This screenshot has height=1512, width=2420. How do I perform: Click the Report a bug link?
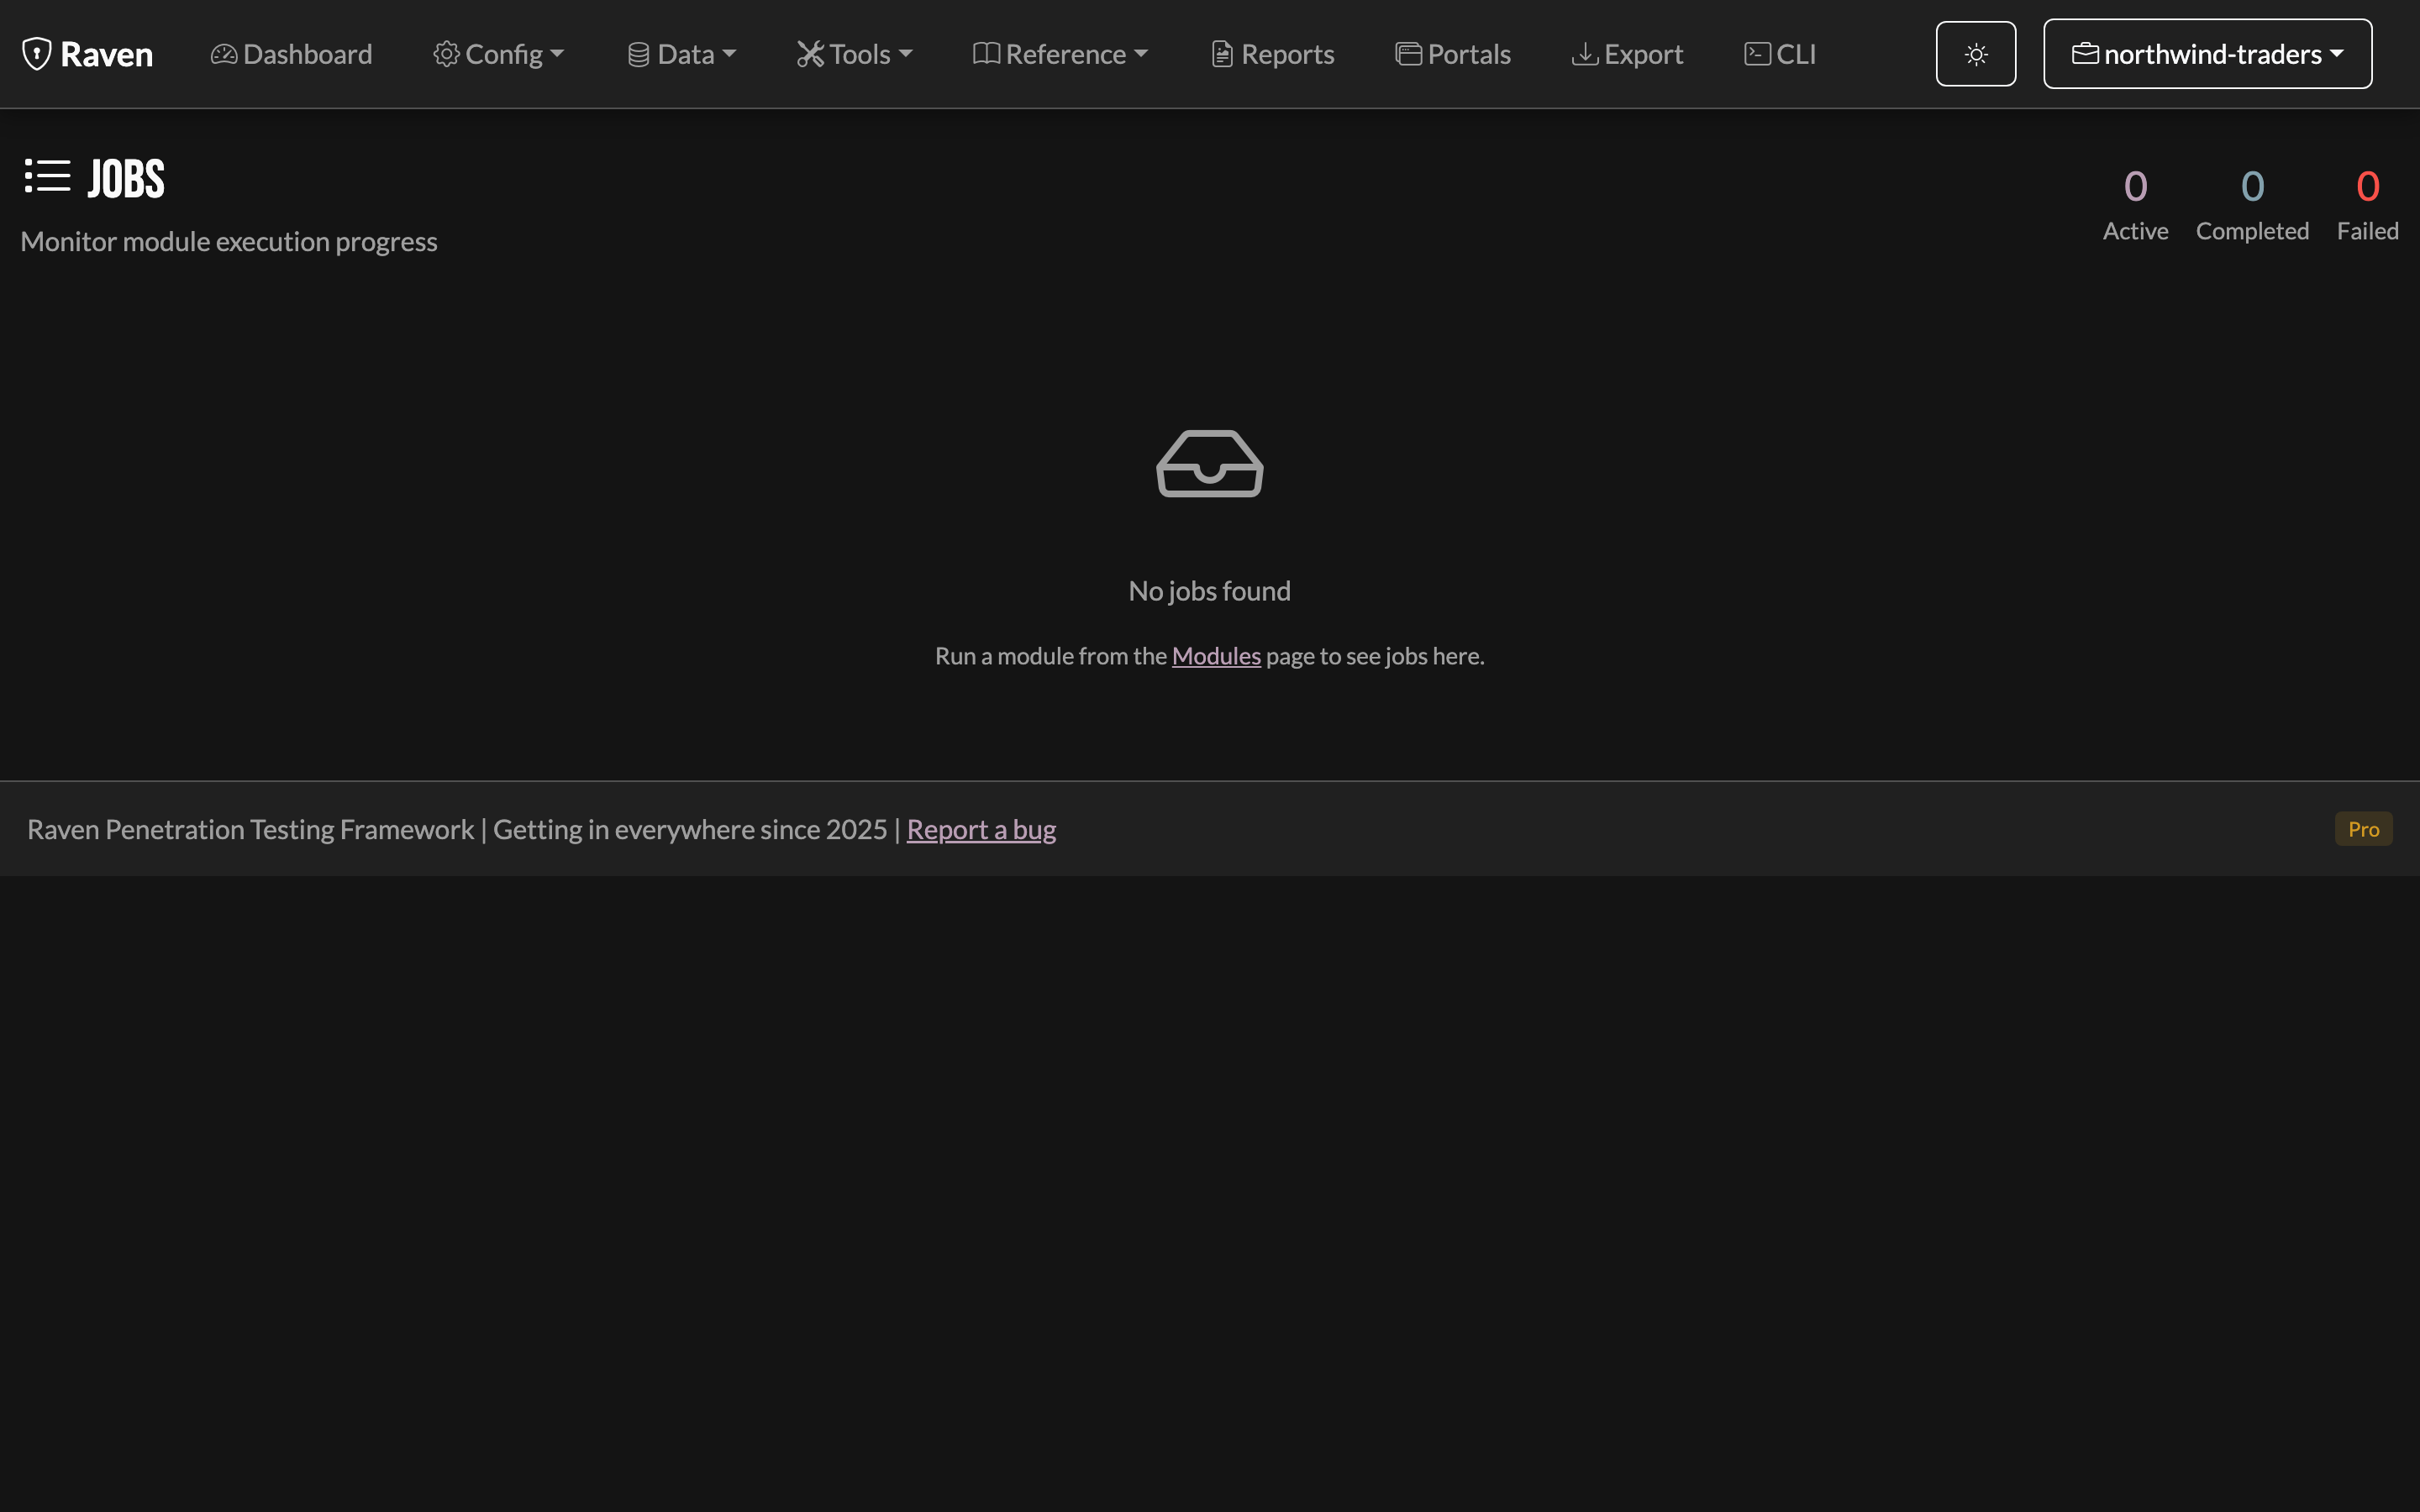981,829
